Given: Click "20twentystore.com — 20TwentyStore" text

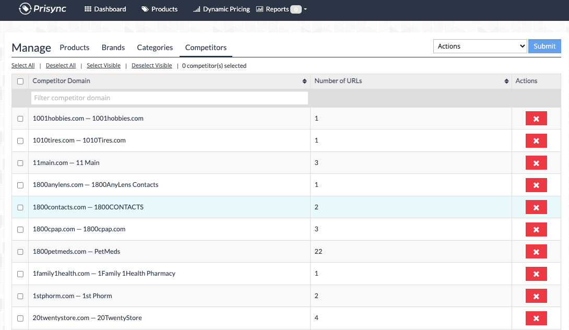Looking at the screenshot, I should pyautogui.click(x=87, y=318).
